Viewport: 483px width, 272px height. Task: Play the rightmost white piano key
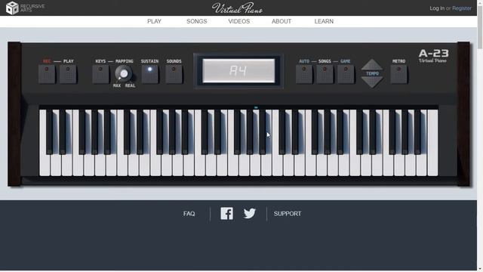pos(432,144)
